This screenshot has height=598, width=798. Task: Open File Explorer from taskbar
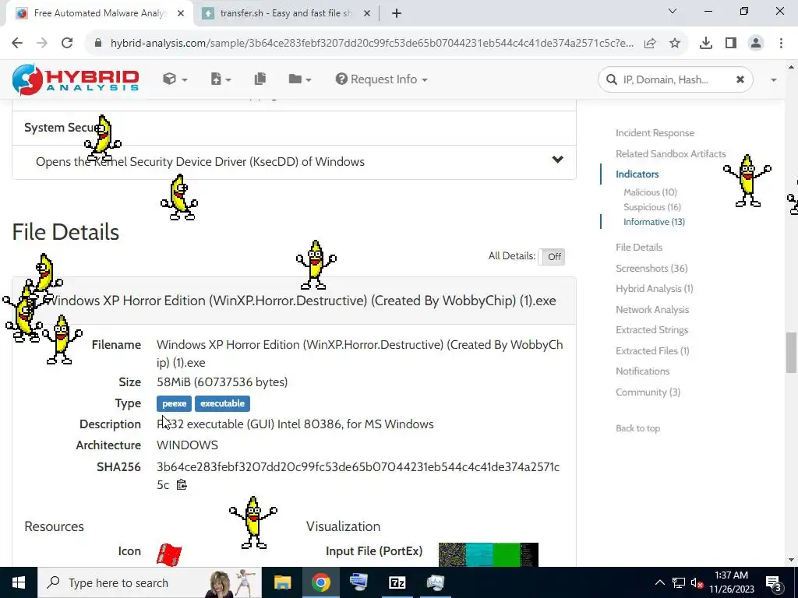click(282, 582)
